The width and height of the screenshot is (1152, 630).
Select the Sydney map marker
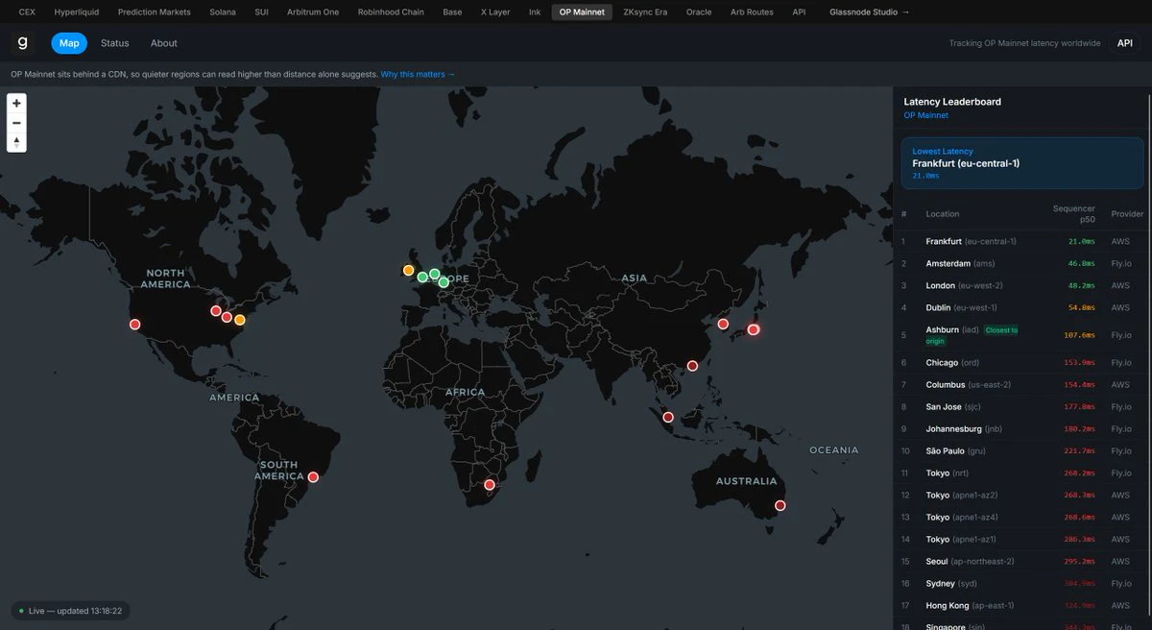[x=780, y=505]
